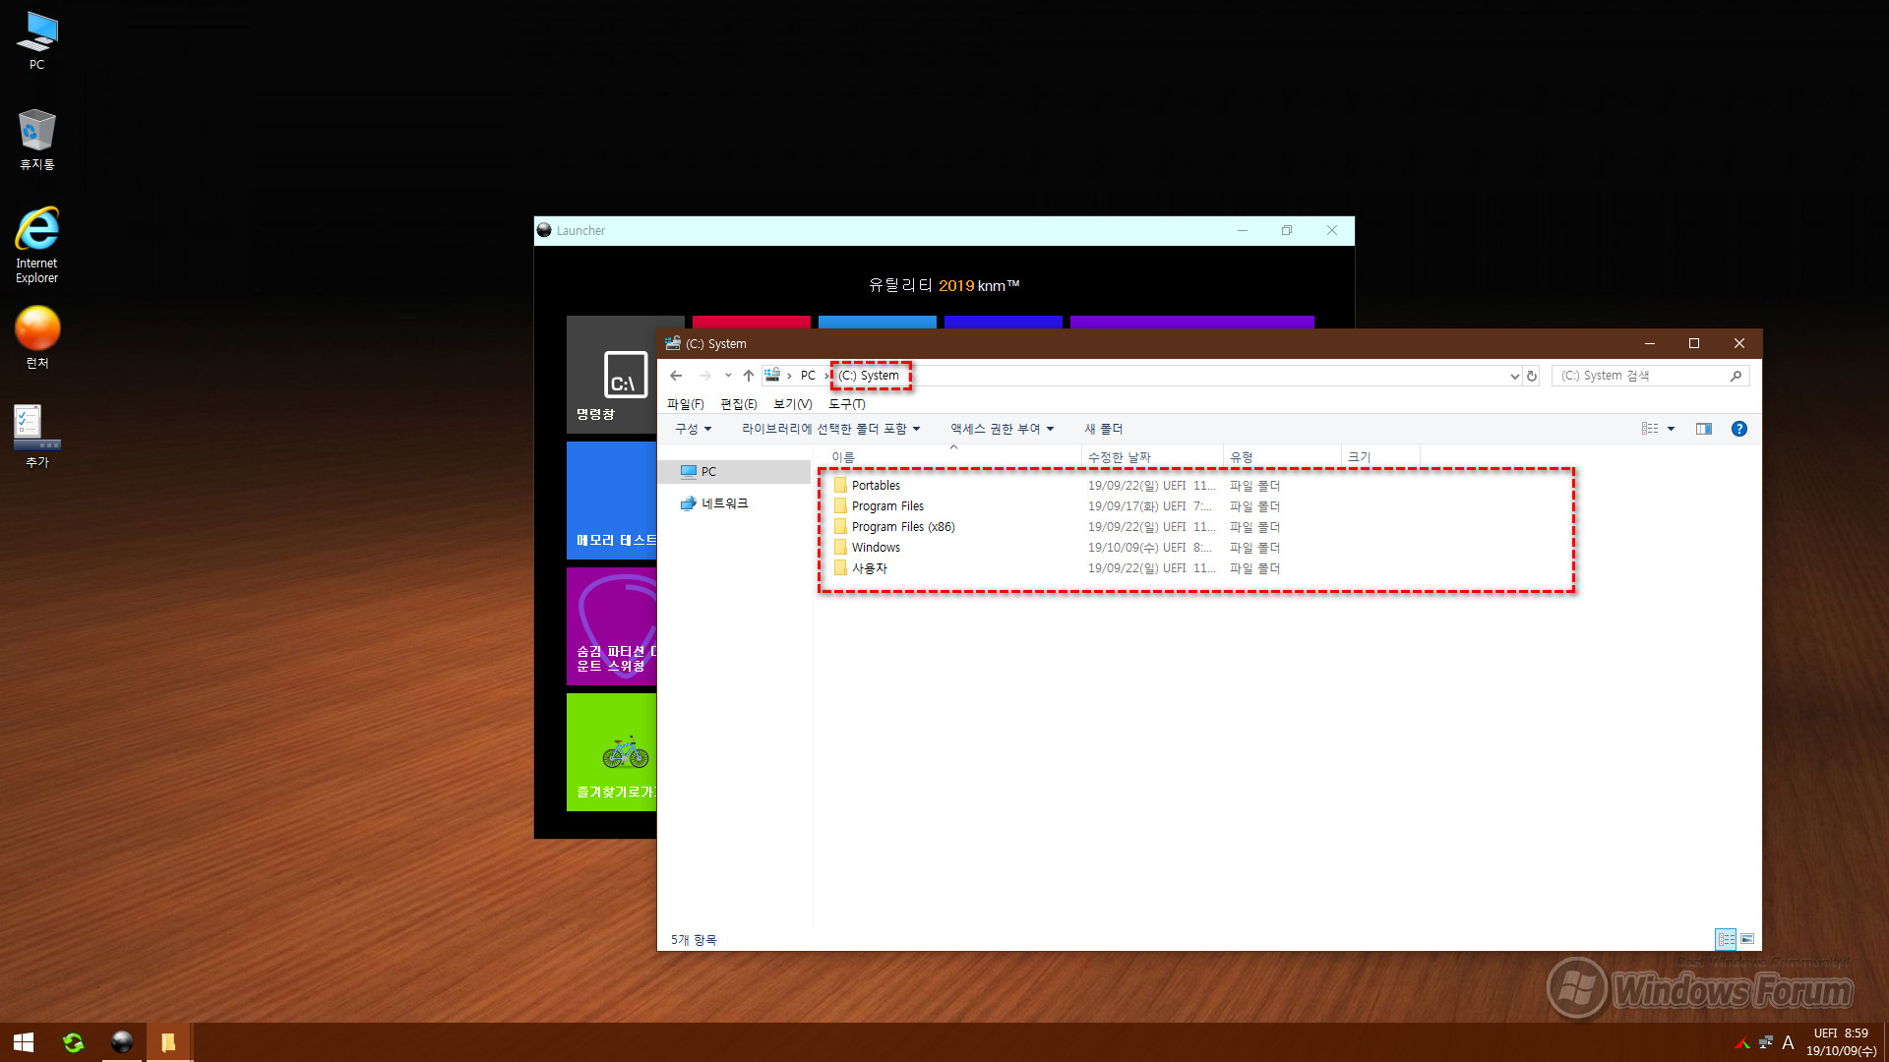This screenshot has height=1062, width=1889.
Task: Go up one folder level in Explorer
Action: (749, 376)
